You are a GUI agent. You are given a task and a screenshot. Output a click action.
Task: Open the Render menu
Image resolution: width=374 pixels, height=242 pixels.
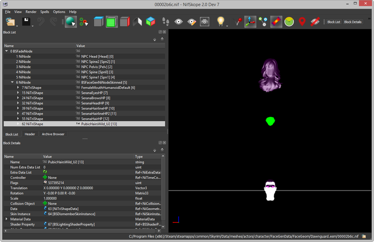coord(31,11)
